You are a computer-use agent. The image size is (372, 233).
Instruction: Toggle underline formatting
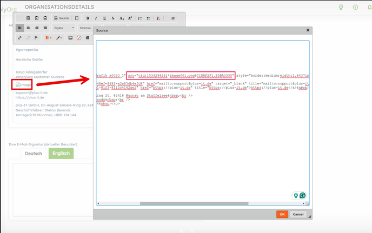pyautogui.click(x=105, y=18)
